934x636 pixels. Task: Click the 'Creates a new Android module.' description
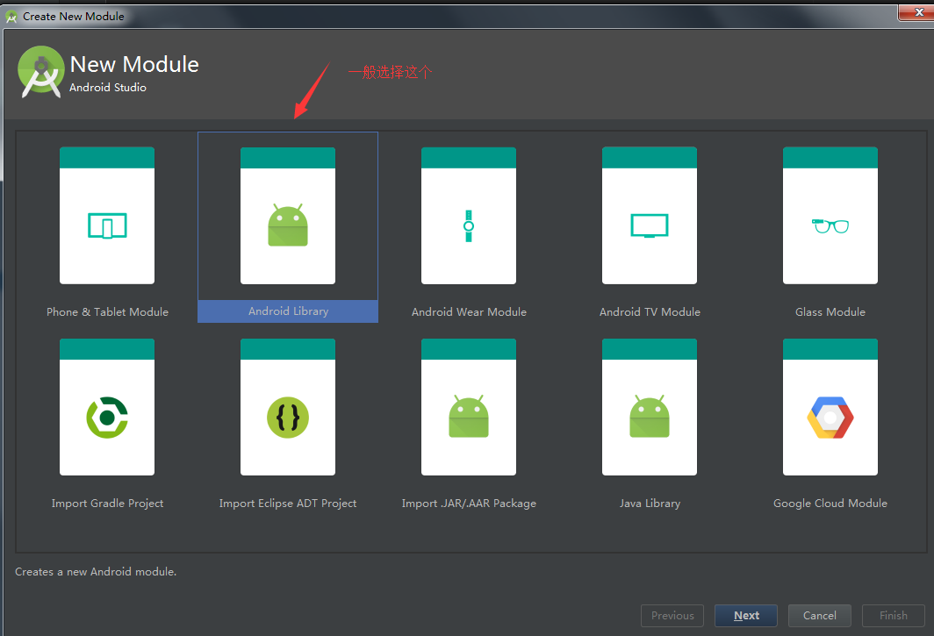[96, 572]
